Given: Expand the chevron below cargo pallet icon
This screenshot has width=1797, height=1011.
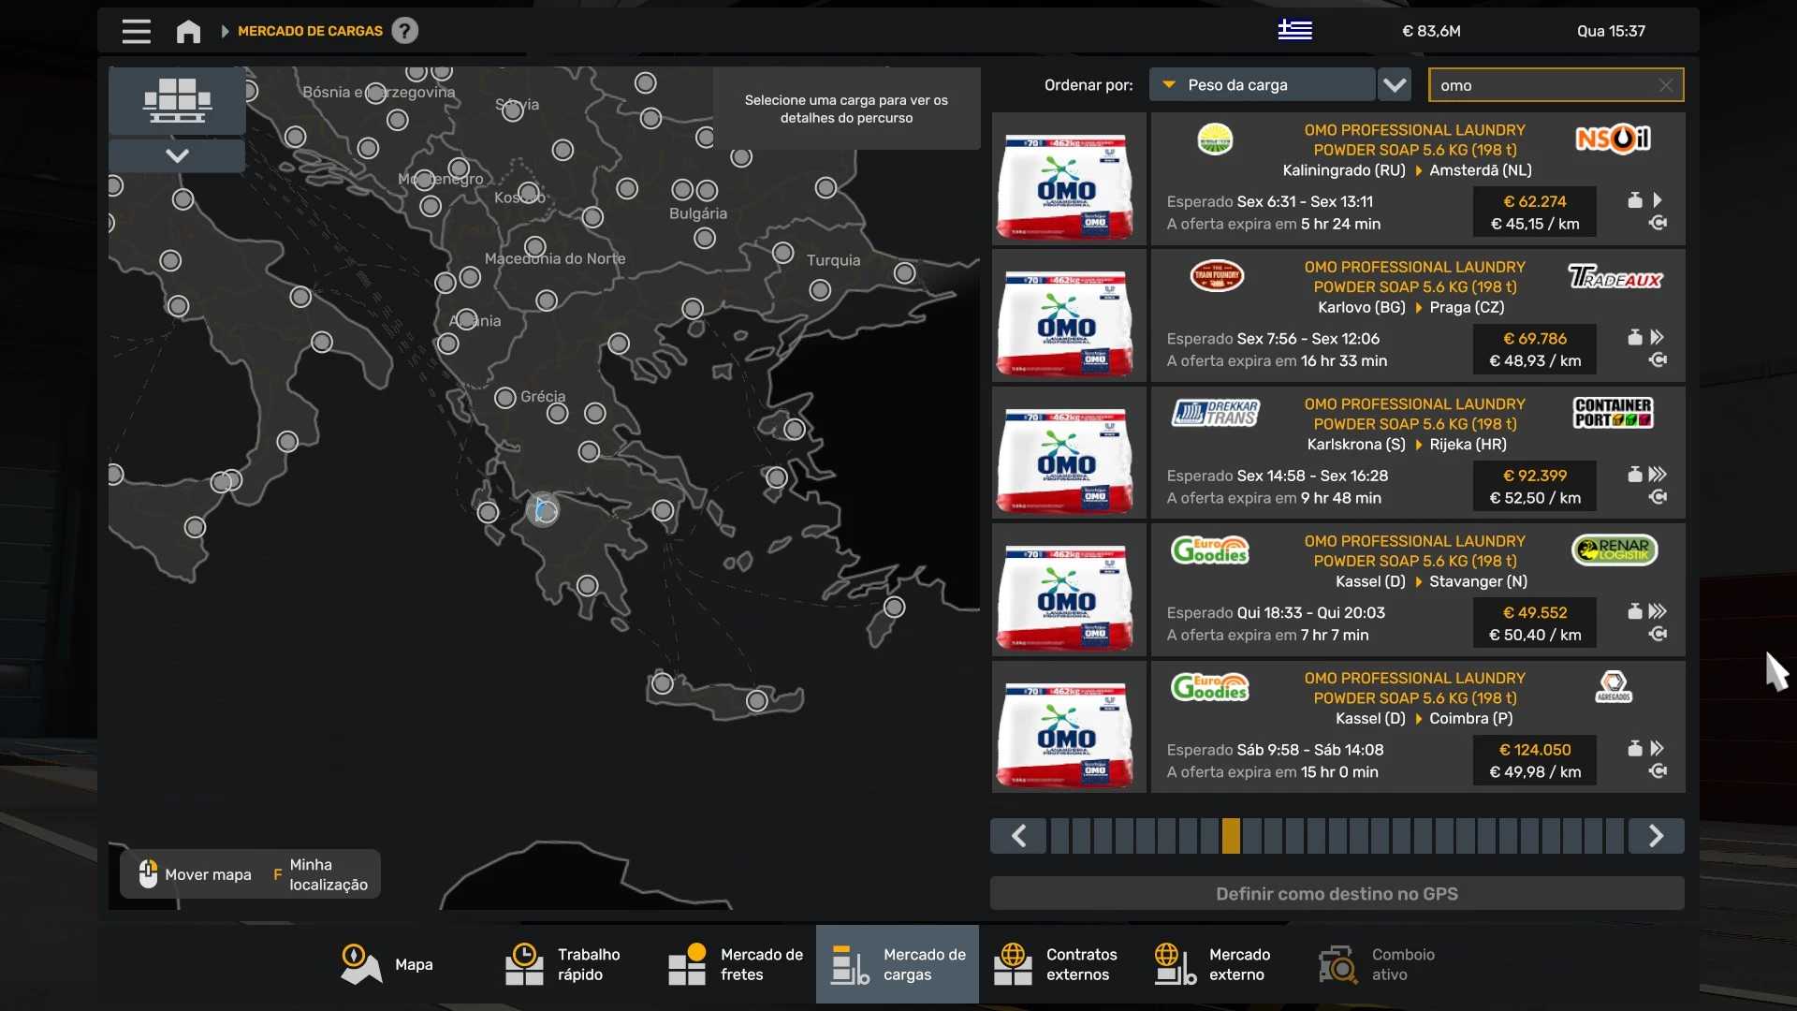Looking at the screenshot, I should [x=177, y=155].
